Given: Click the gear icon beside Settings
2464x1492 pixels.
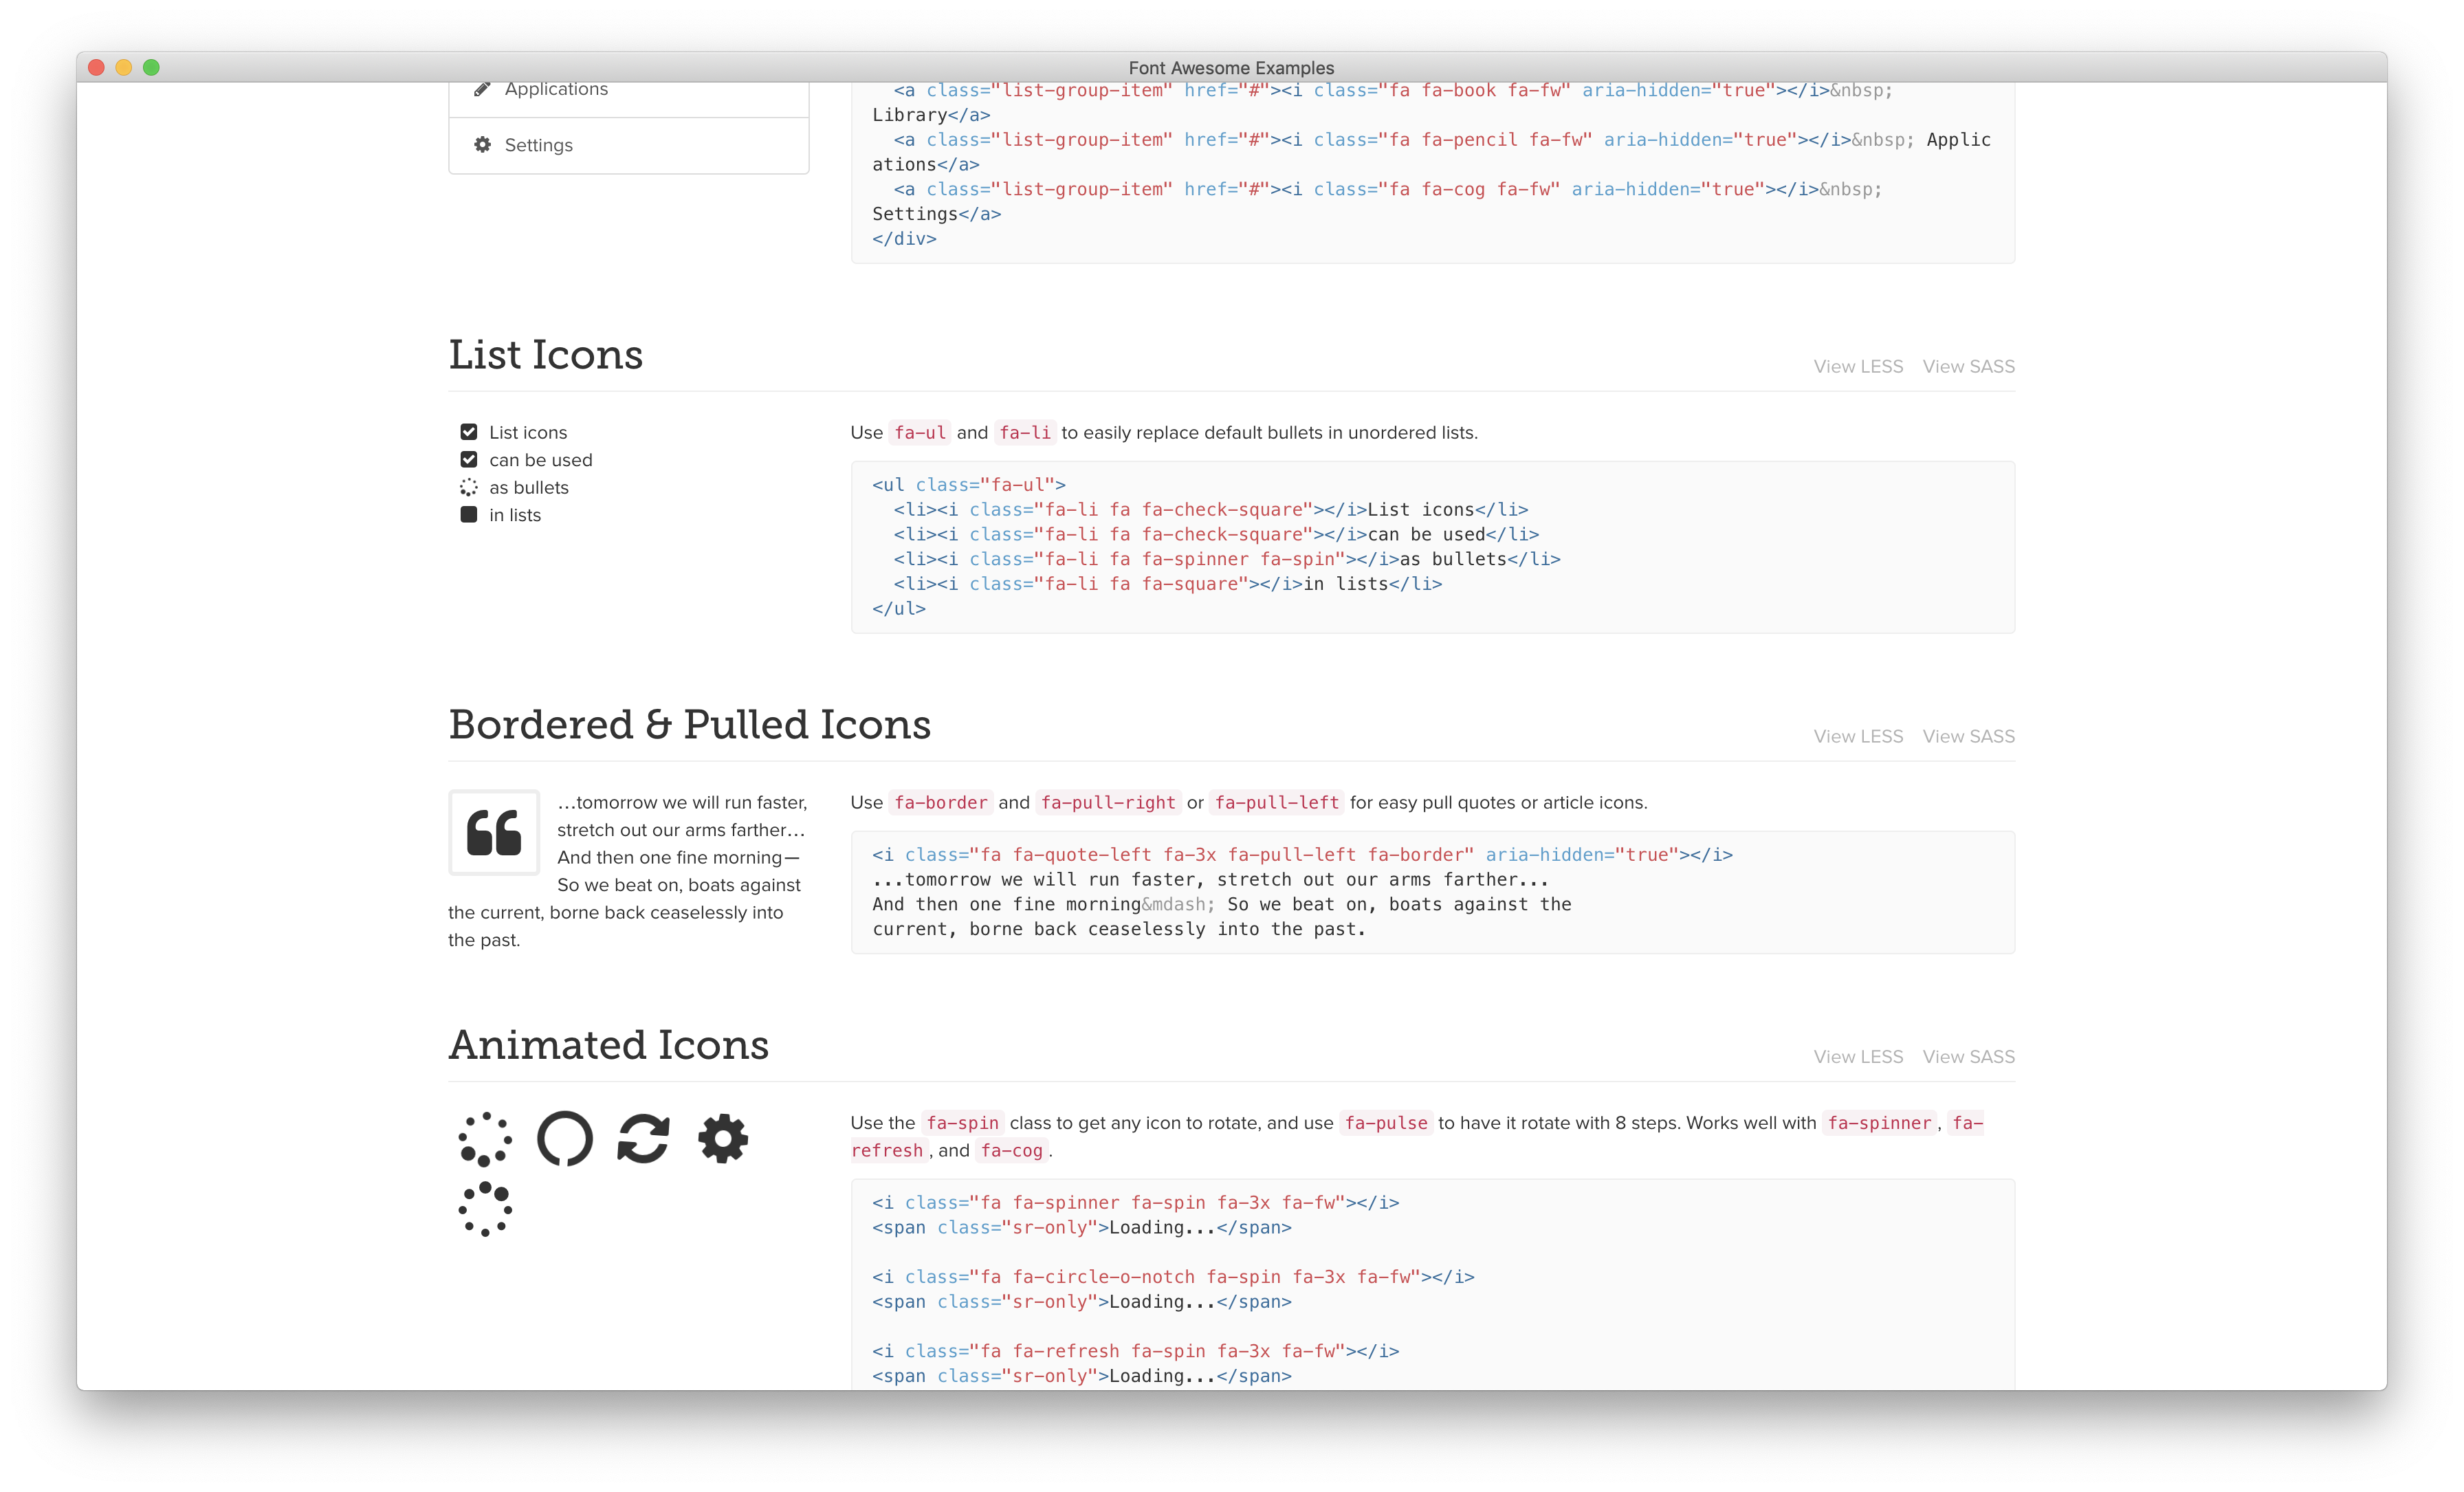Looking at the screenshot, I should pos(481,144).
